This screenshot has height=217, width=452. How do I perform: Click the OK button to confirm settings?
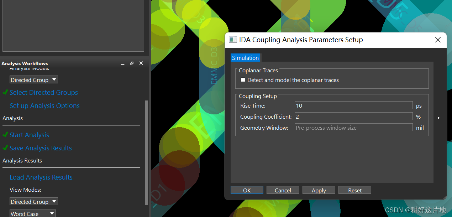point(247,190)
